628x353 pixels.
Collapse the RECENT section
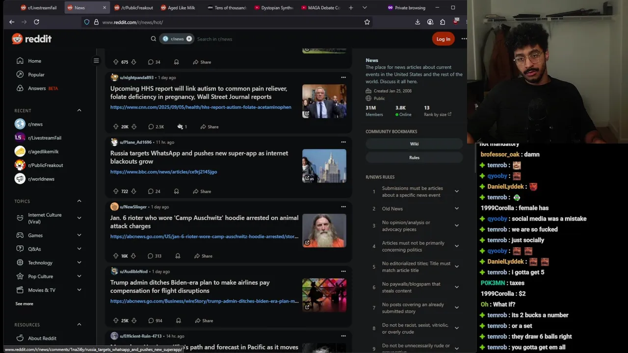click(x=79, y=110)
